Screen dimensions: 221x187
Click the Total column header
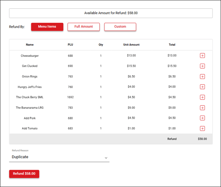172,45
